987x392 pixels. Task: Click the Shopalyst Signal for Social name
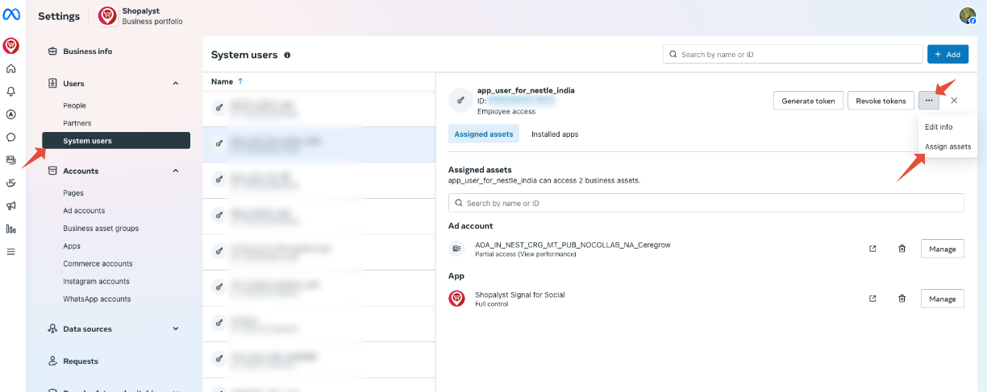(520, 295)
